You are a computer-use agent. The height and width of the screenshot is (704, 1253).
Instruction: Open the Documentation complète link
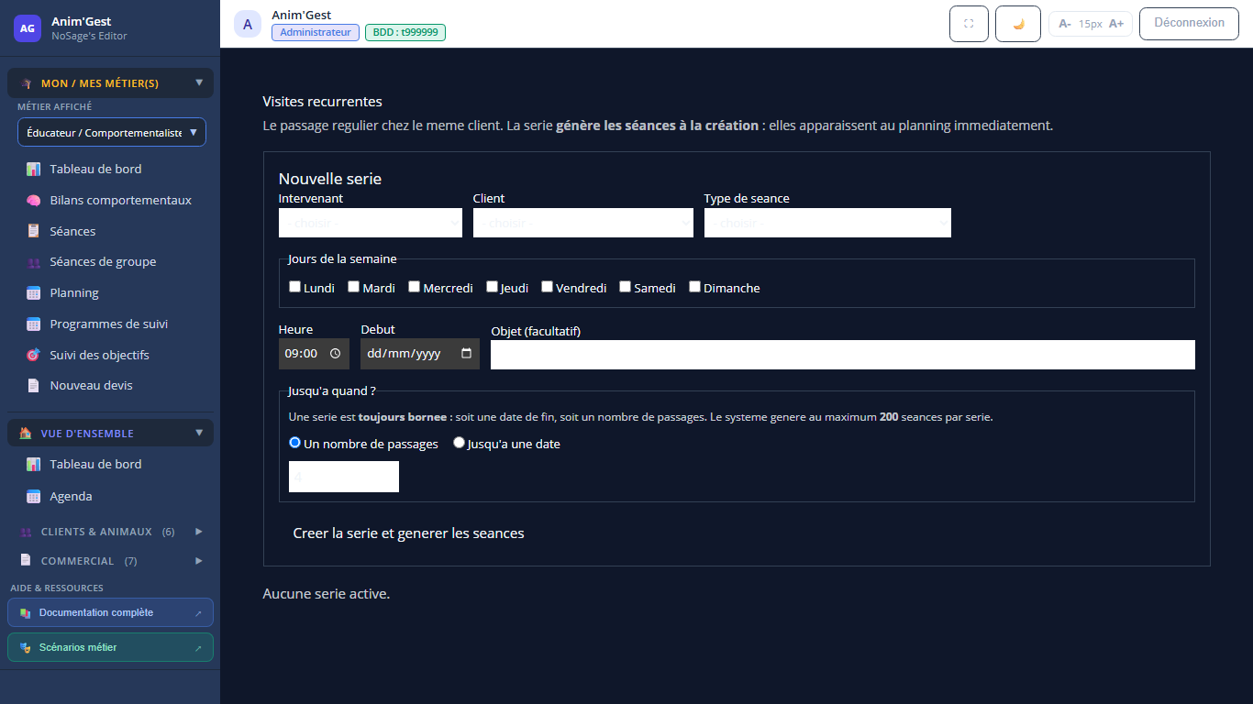coord(111,613)
